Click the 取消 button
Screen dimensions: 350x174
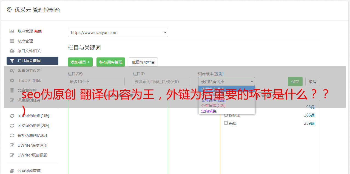313,82
